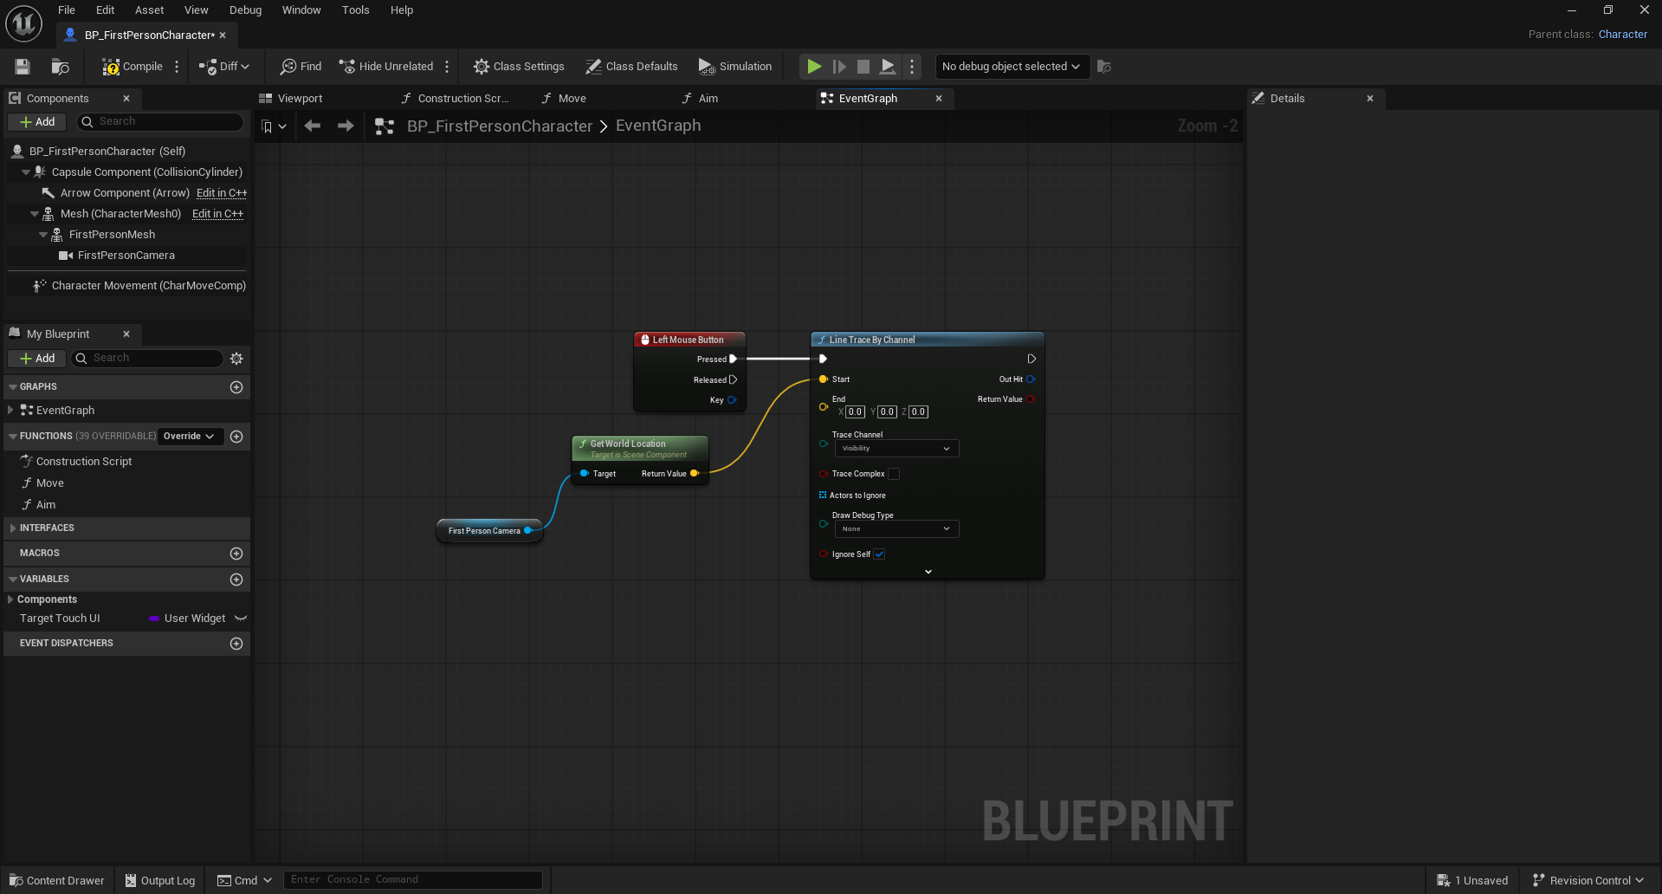
Task: Click the Browse to asset icon
Action: 60,67
